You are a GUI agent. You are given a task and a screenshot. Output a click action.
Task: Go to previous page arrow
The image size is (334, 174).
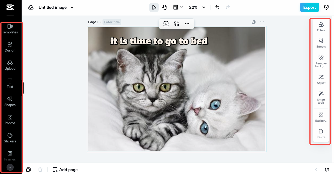click(x=316, y=170)
